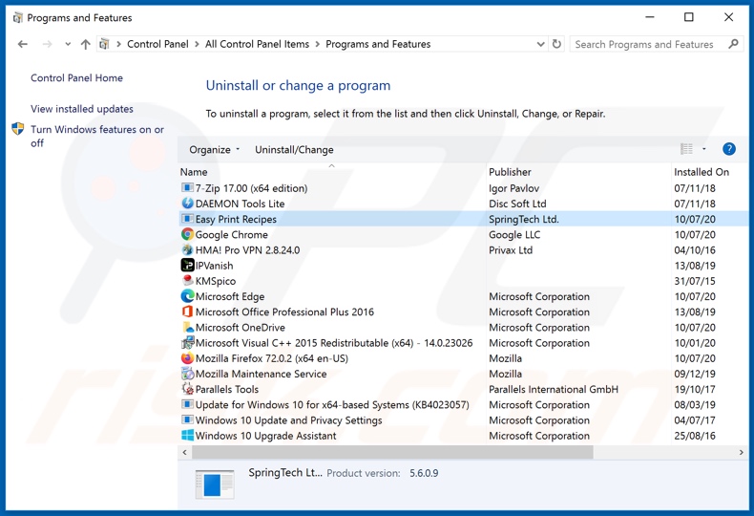Open help with the blue question mark
The width and height of the screenshot is (754, 516).
tap(728, 149)
